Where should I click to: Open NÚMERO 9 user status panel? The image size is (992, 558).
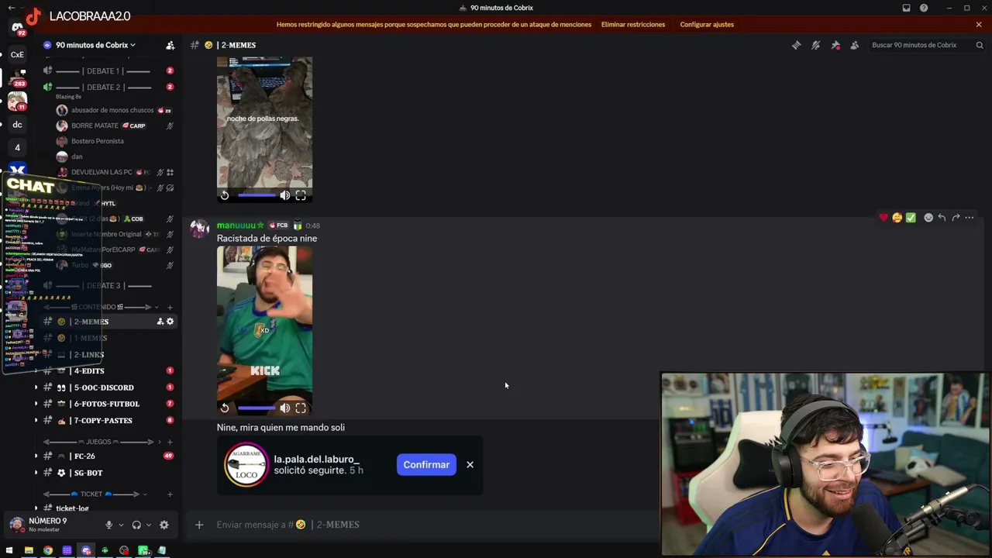pos(48,525)
